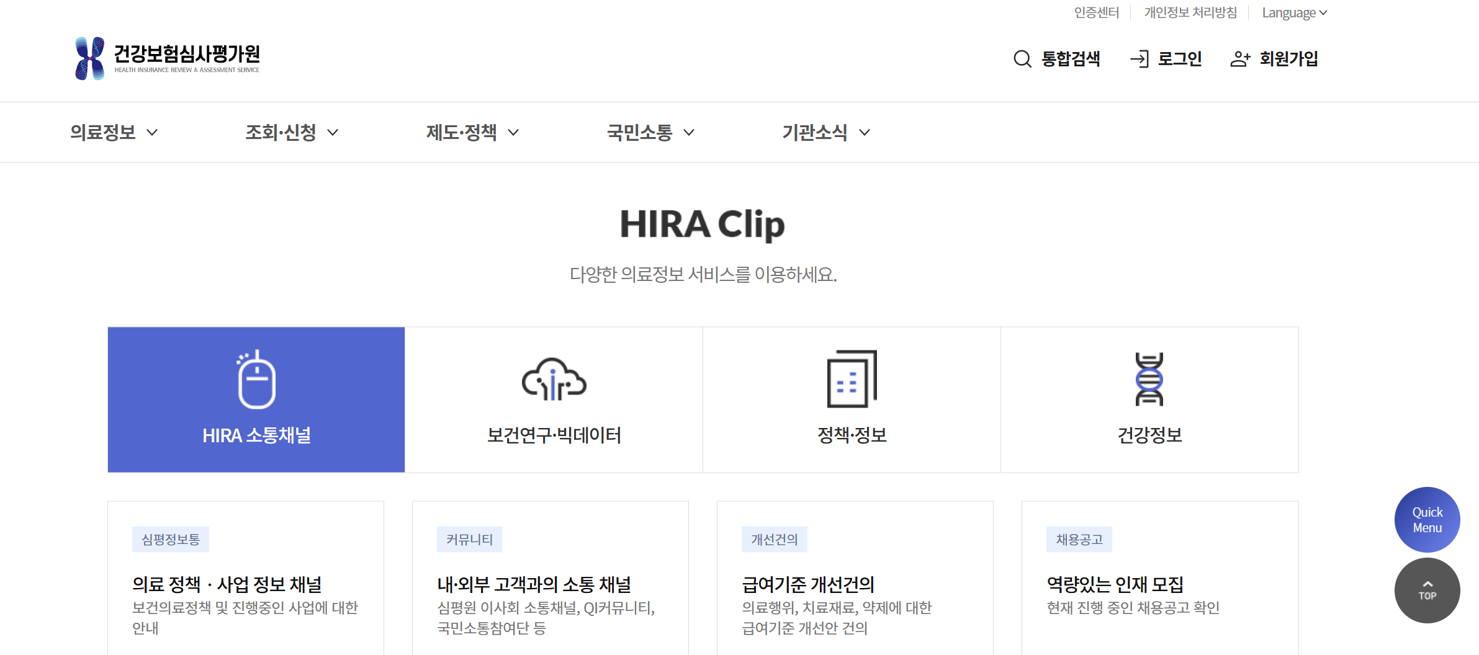Click the description starting with 보건의료정책 및 진행중인

click(x=245, y=618)
